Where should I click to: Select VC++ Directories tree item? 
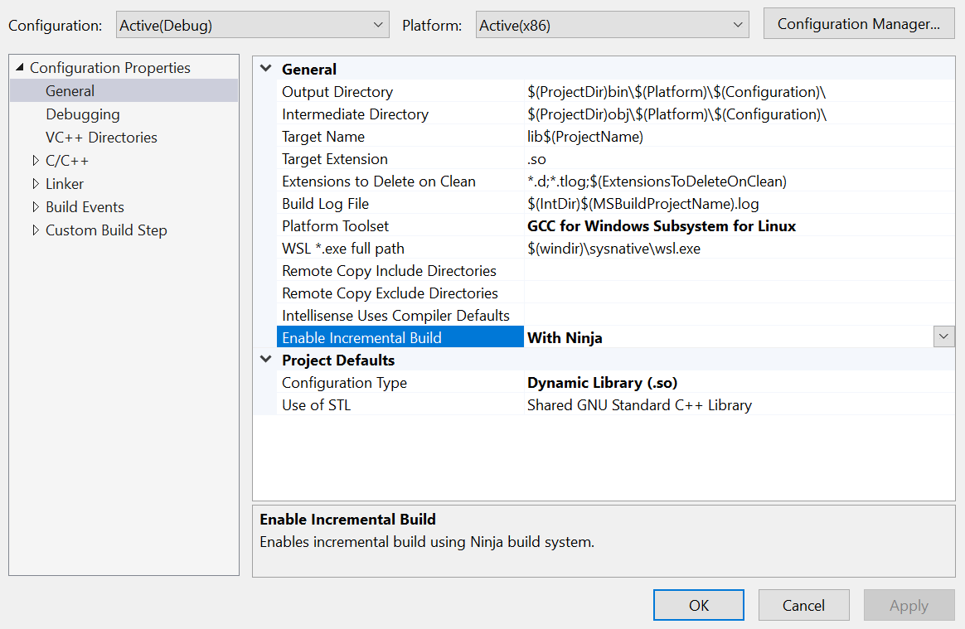click(x=101, y=138)
